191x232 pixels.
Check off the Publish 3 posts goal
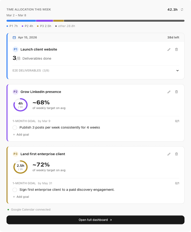pos(15,128)
